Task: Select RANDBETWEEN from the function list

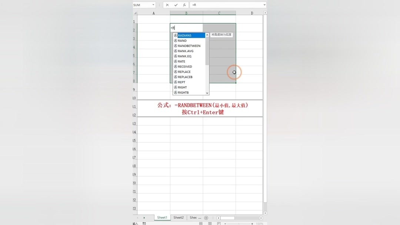Action: pyautogui.click(x=190, y=46)
